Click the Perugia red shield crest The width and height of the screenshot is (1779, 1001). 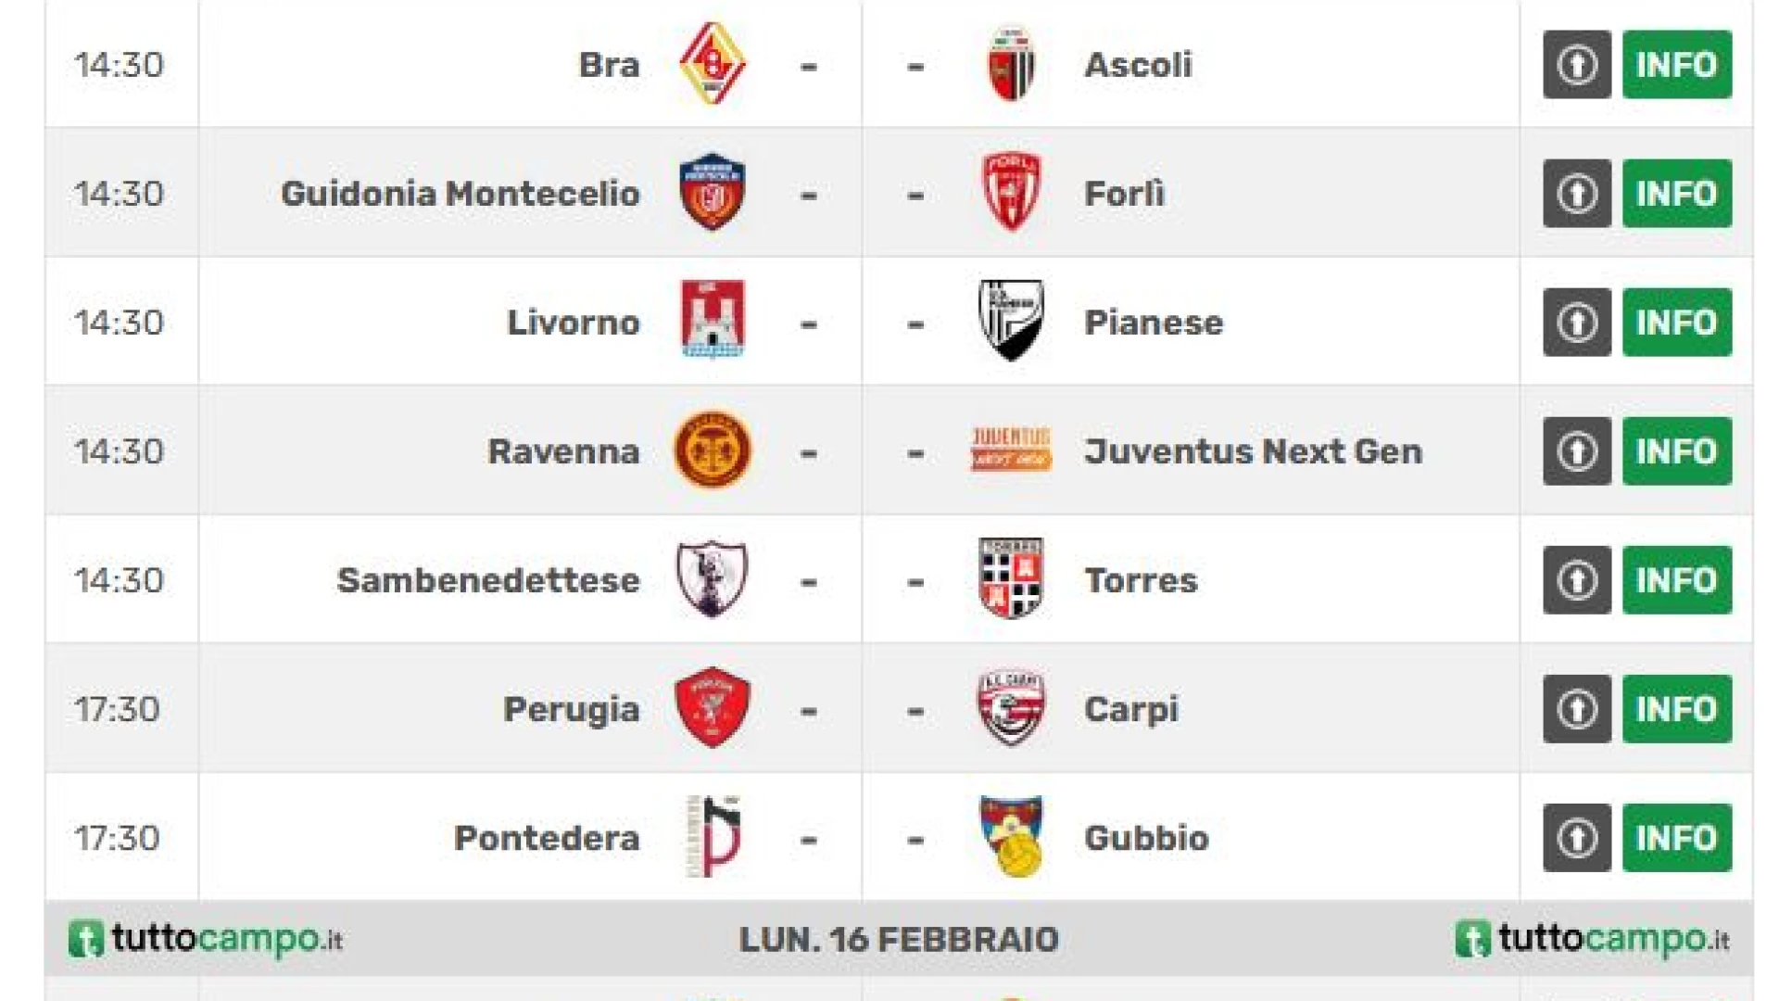point(712,708)
